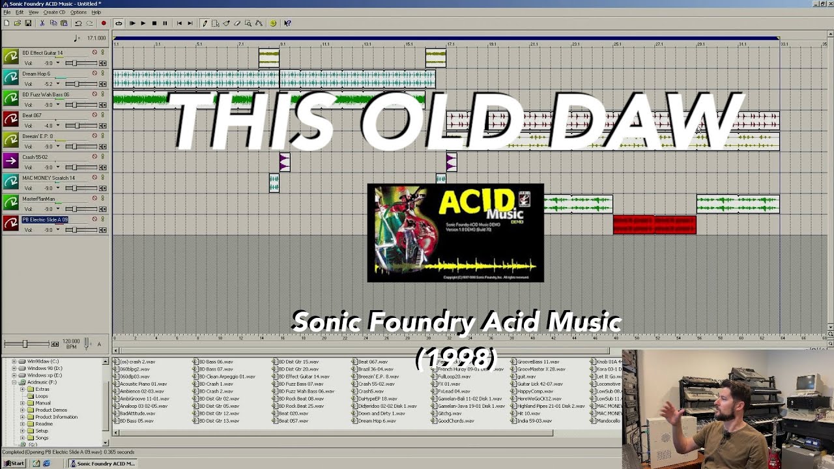
Task: Click volume slider of Crash 55-02 track
Action: point(81,167)
